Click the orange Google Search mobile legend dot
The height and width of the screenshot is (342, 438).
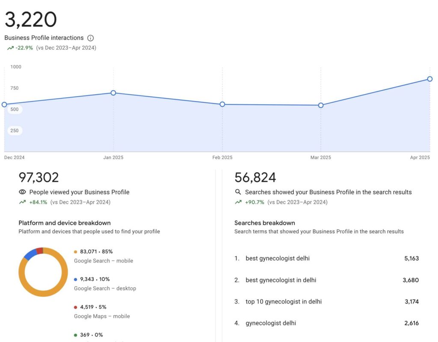(x=75, y=252)
